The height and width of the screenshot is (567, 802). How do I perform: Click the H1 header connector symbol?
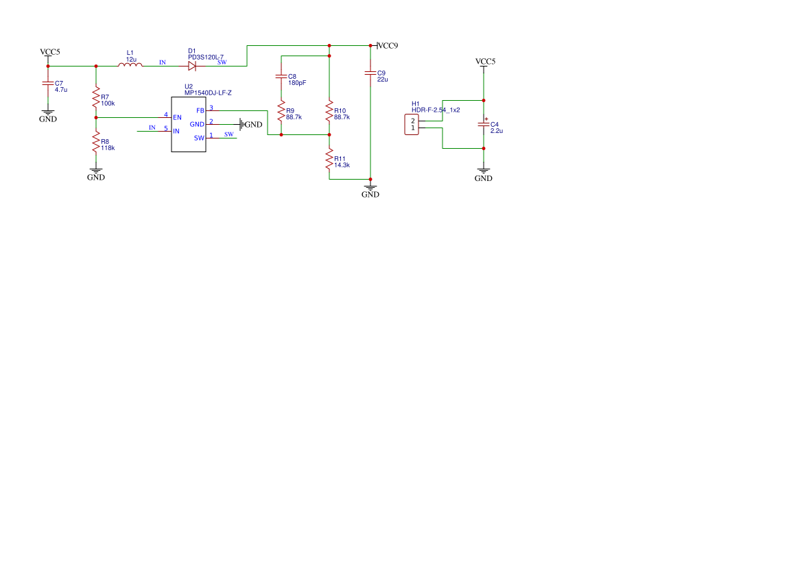[412, 125]
